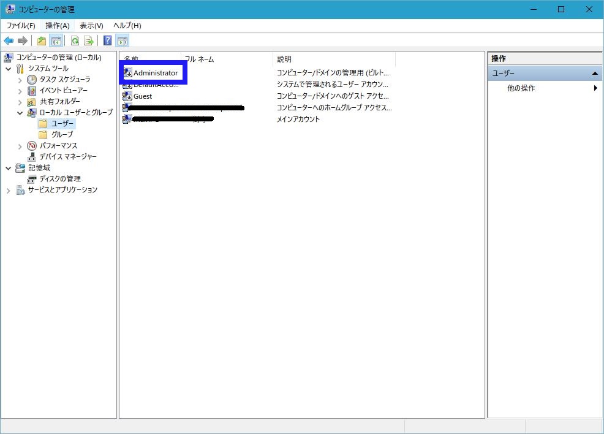
Task: Click the title bar application icon
Action: (10, 9)
